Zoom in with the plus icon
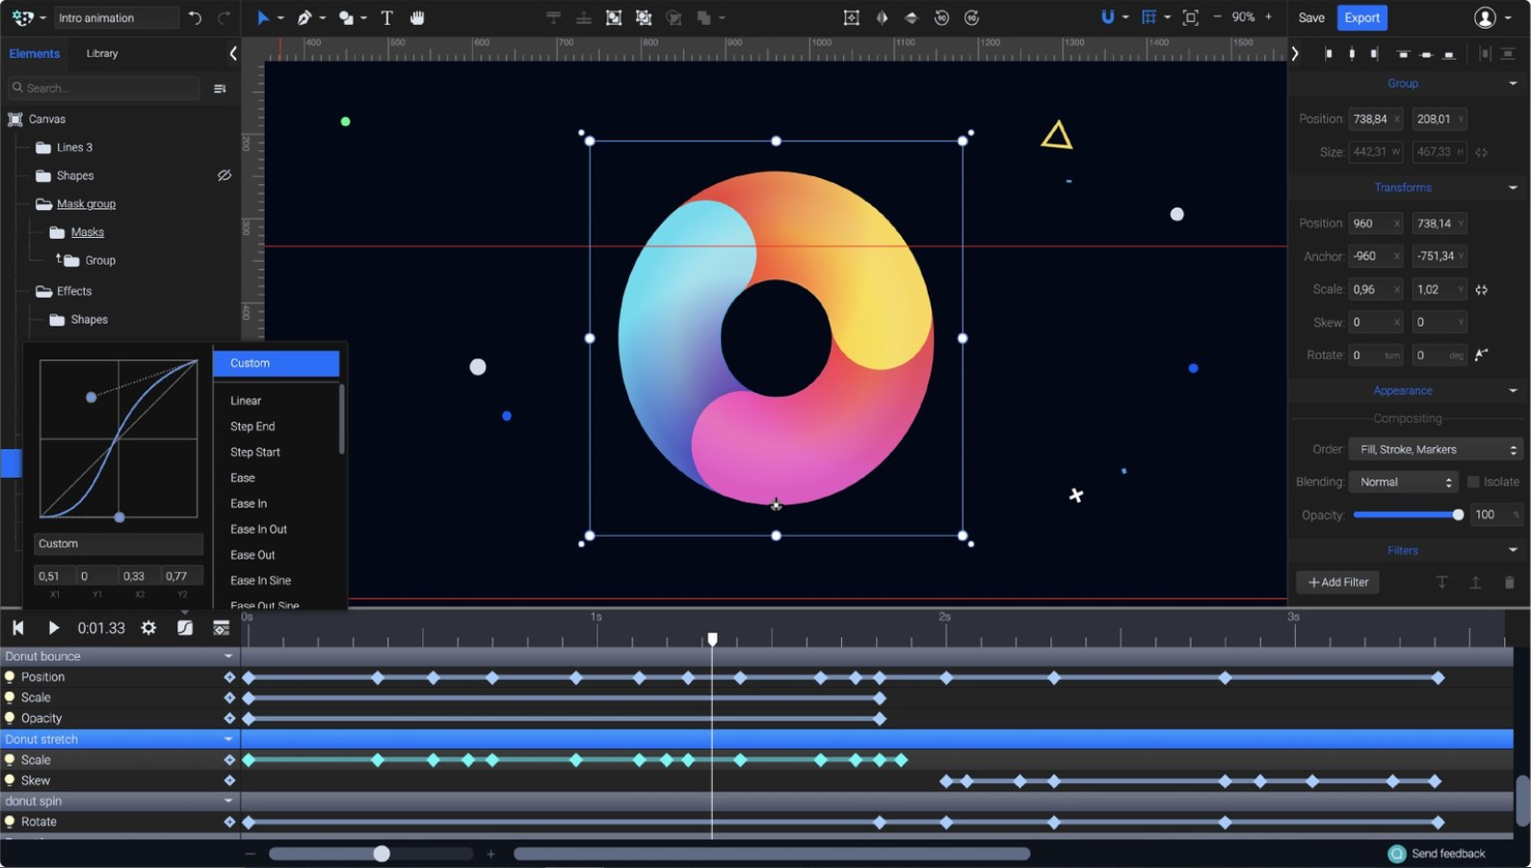Screen dimensions: 1531x868 (1269, 17)
